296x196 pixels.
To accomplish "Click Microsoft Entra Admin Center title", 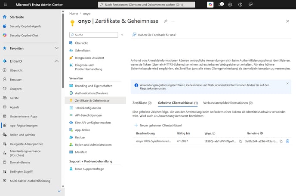I will click(39, 5).
